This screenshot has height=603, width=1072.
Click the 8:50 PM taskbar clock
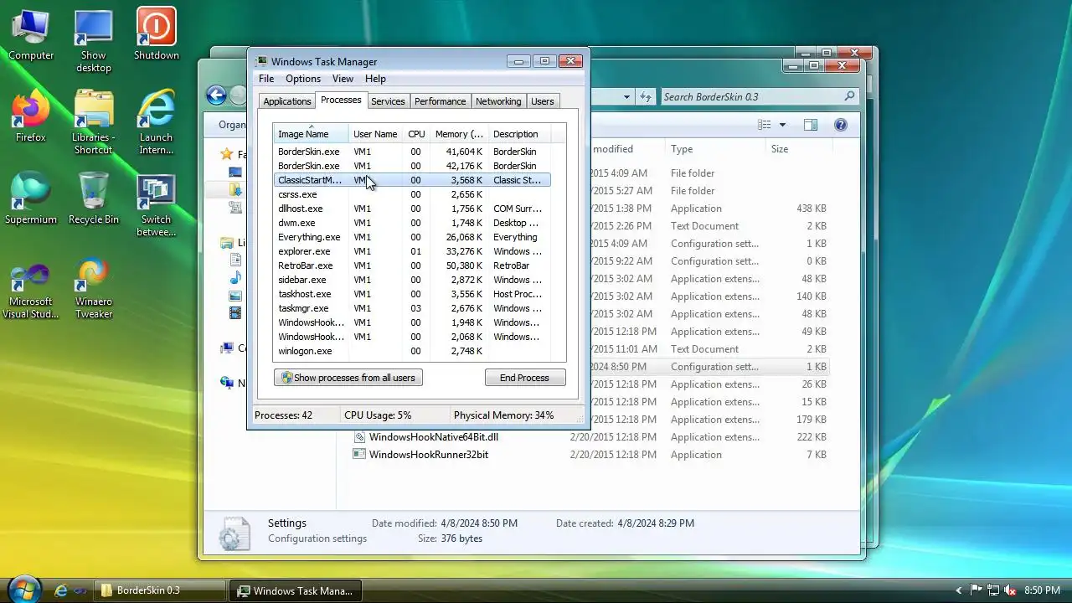click(x=1042, y=590)
